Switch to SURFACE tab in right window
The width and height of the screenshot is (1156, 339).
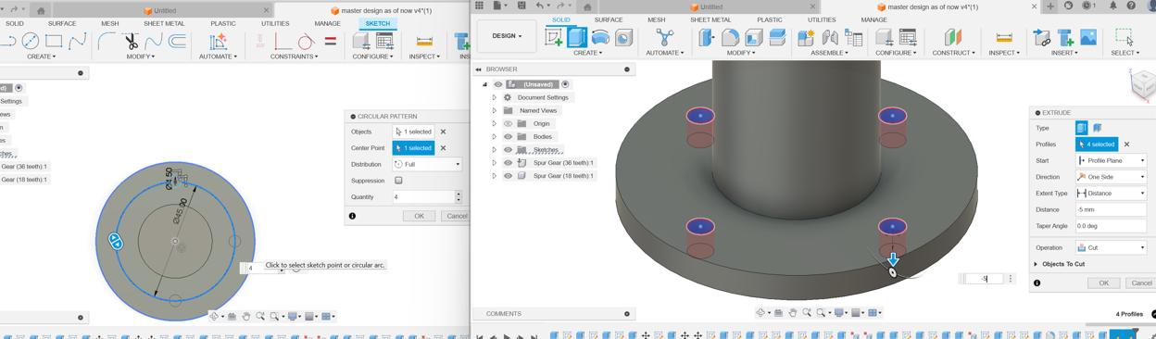[x=609, y=19]
